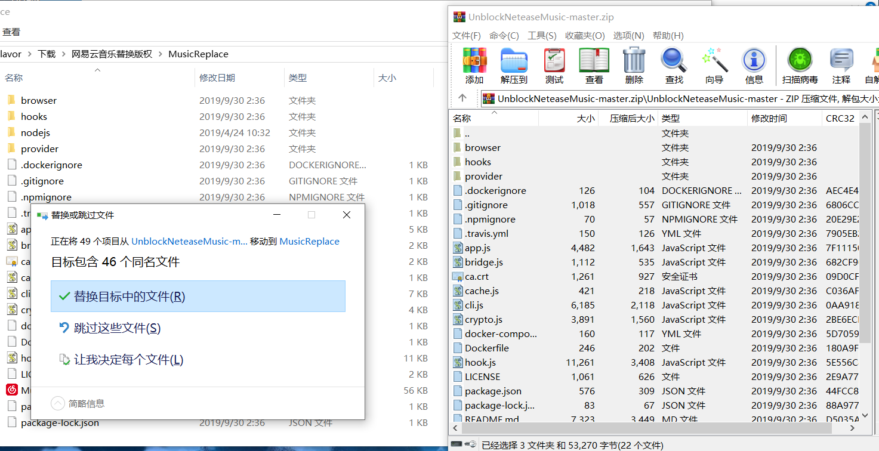Click the Info (信息) toolbar icon
Screen dimensions: 879x451
[x=754, y=60]
